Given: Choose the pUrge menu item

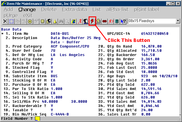Looking at the screenshot, I should (x=11, y=16).
